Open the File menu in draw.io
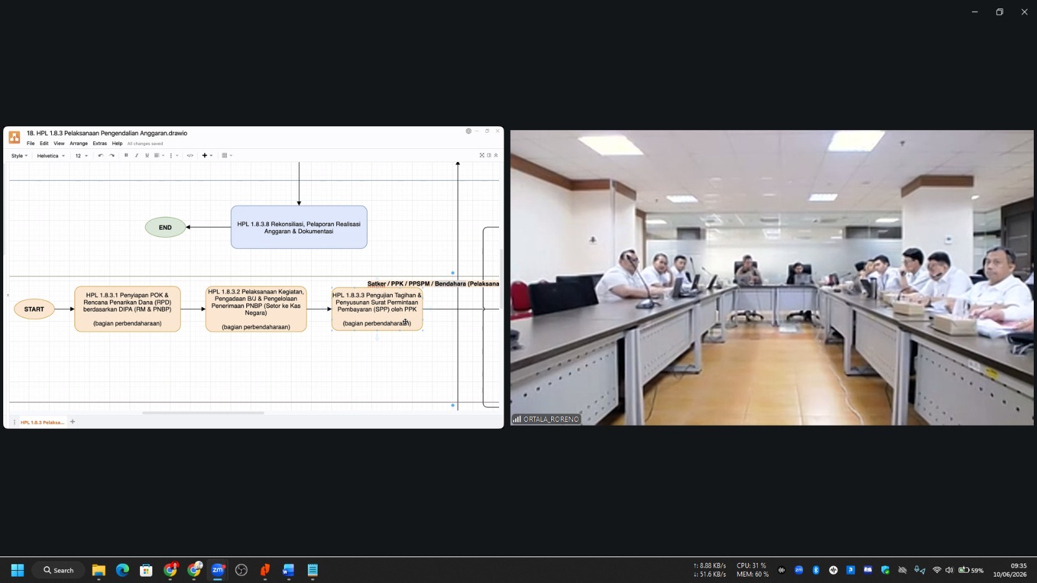1037x583 pixels. pyautogui.click(x=30, y=144)
